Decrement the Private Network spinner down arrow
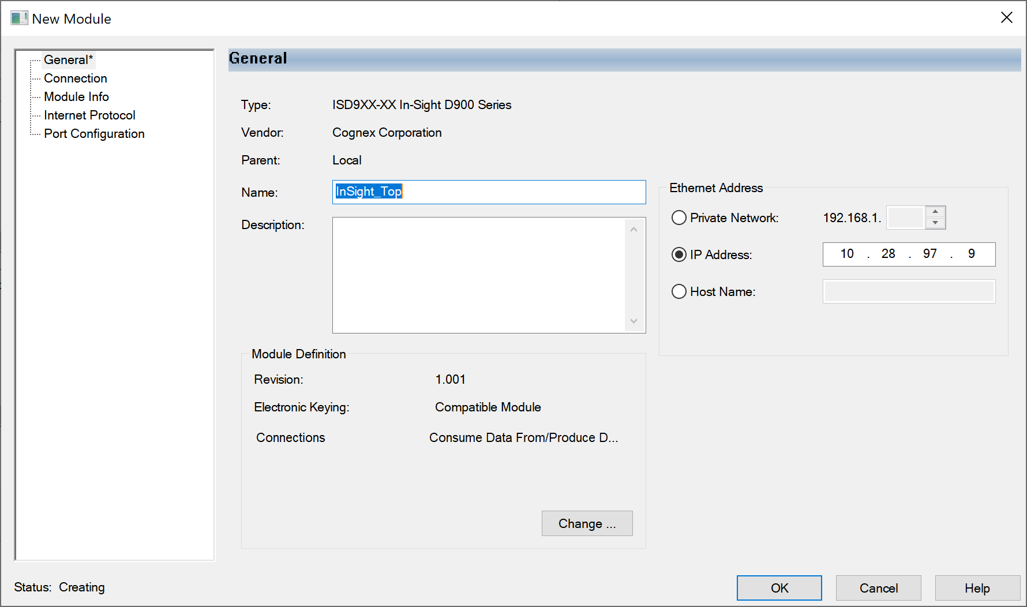 (935, 223)
